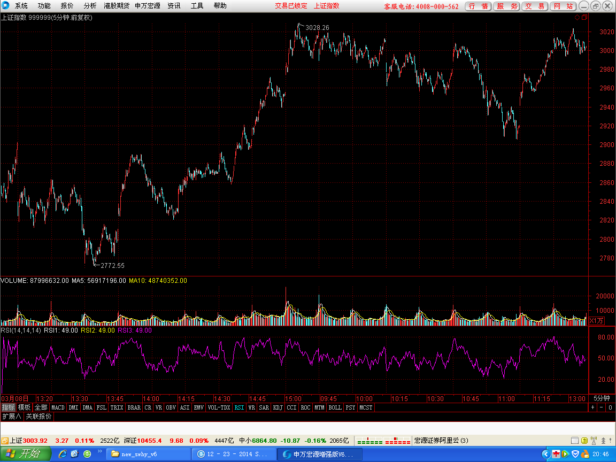Click the chart pane restore icon
The width and height of the screenshot is (616, 462).
tap(584, 17)
